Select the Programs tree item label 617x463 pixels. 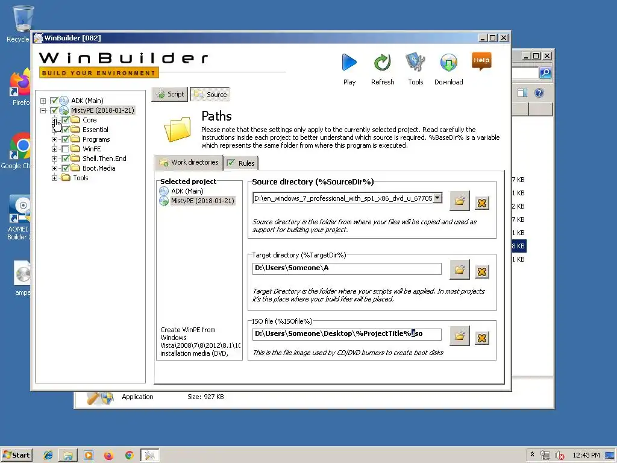point(96,139)
